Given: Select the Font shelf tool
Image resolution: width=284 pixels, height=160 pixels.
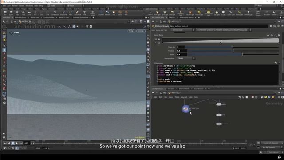Looking at the screenshot, I should tap(85, 13).
